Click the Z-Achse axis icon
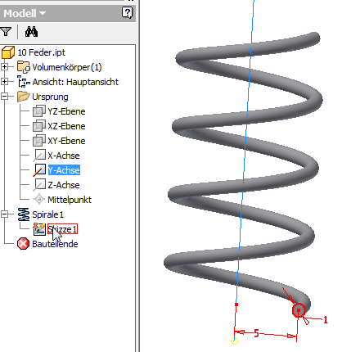 [x=39, y=185]
